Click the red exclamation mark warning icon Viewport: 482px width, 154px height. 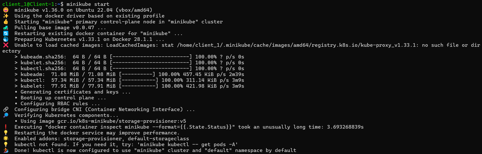(6, 127)
